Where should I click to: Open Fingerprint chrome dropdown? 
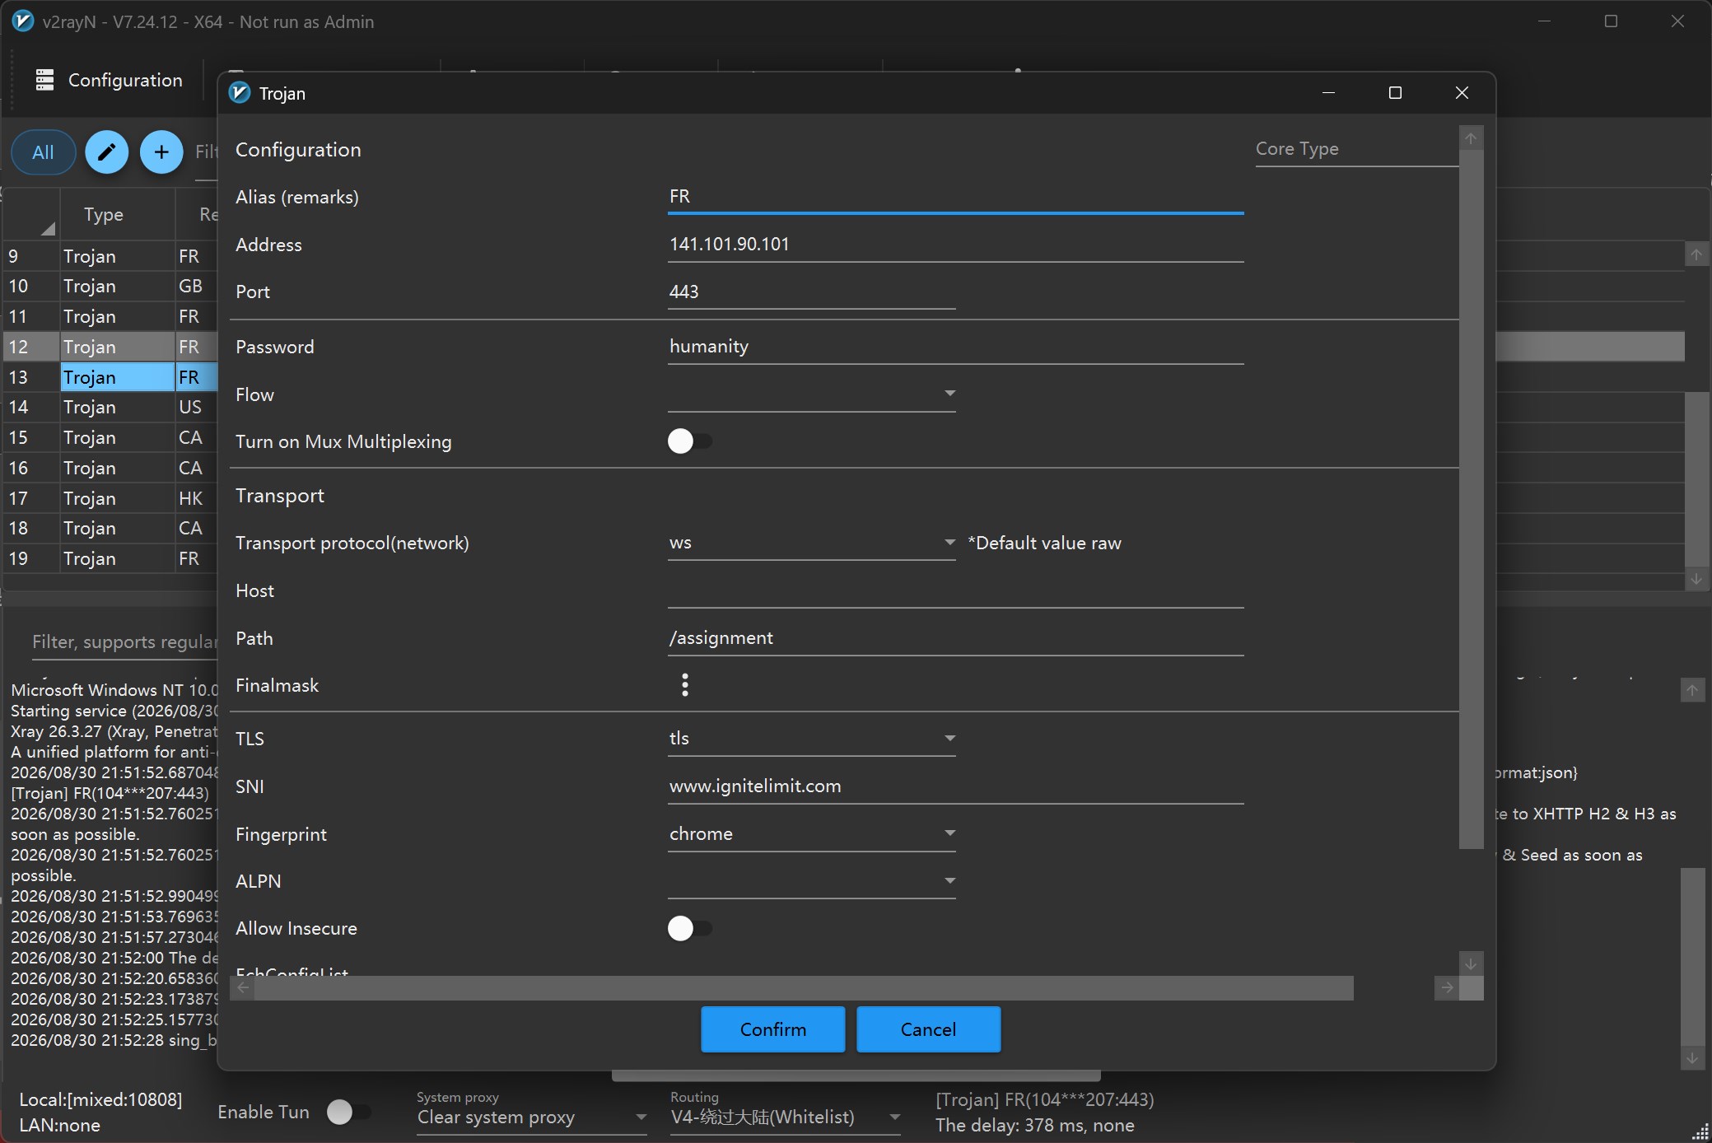tap(811, 834)
